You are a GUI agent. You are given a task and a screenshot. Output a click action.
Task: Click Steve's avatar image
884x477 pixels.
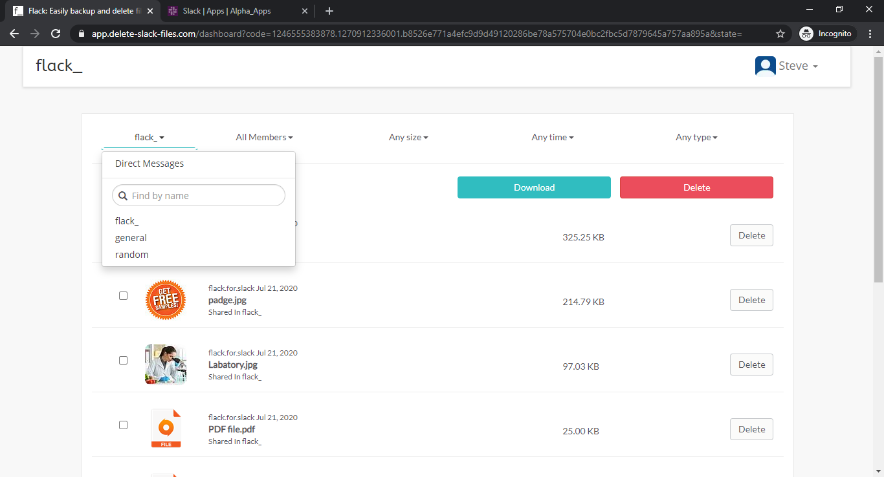tap(766, 66)
